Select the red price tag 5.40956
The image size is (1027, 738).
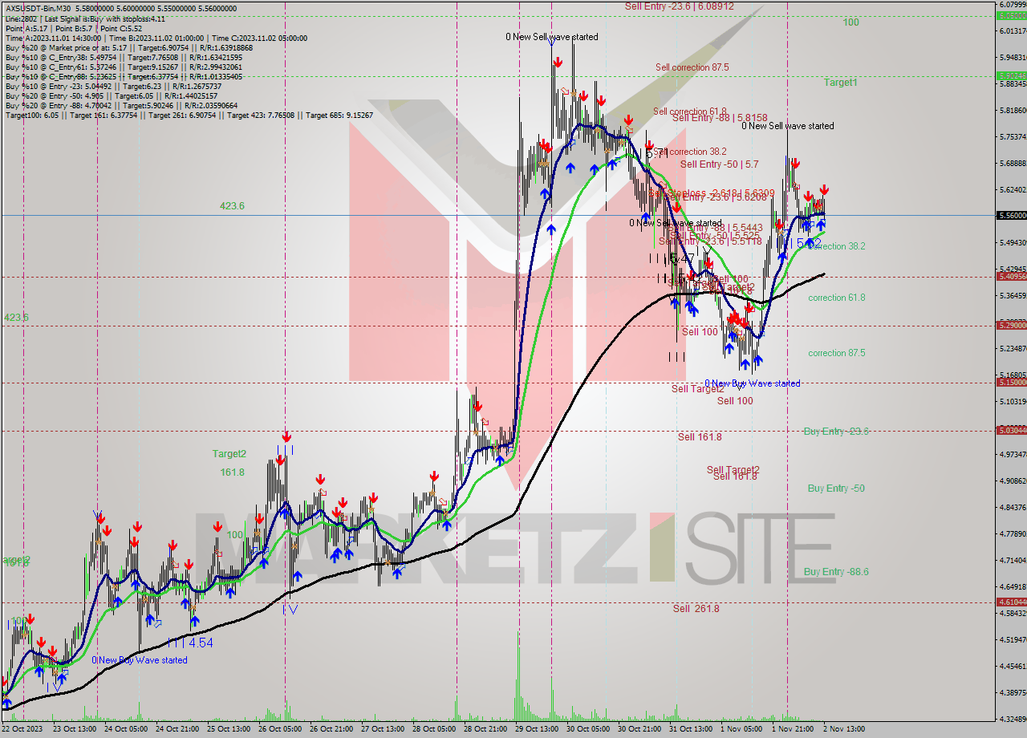[1011, 277]
